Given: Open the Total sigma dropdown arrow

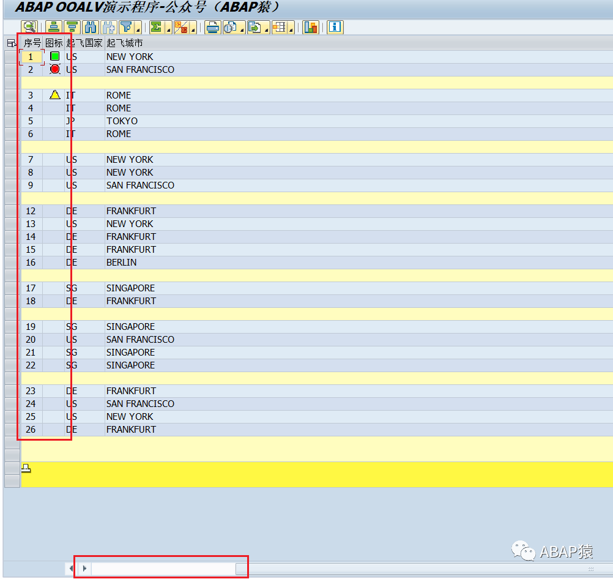Looking at the screenshot, I should [x=168, y=28].
